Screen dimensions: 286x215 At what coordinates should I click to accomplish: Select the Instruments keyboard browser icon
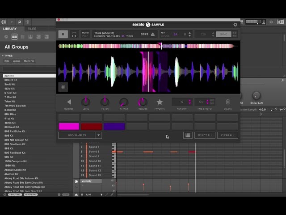click(x=30, y=37)
